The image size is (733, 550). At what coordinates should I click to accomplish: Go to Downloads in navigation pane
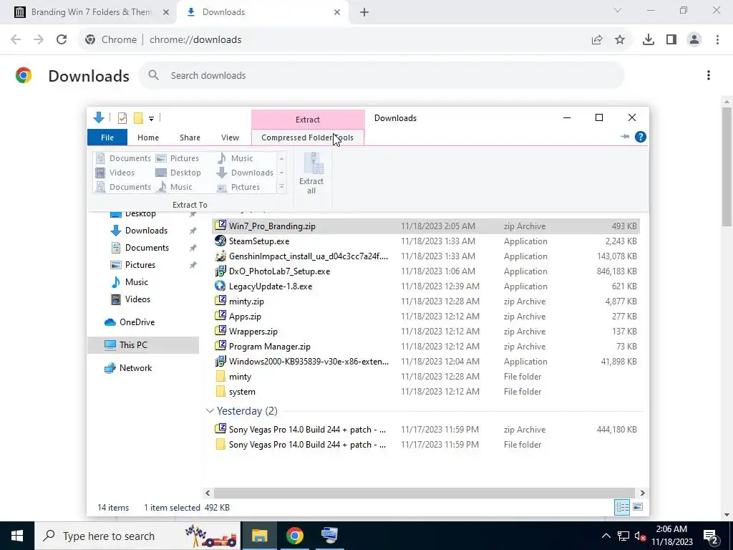146,230
